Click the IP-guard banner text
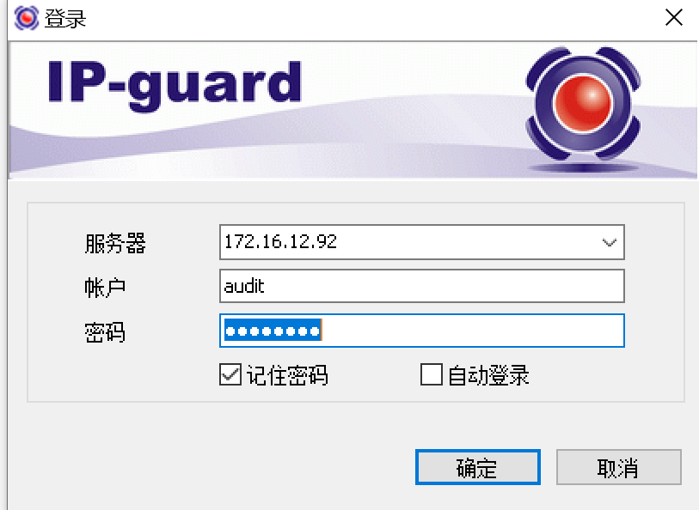699x510 pixels. [x=175, y=84]
